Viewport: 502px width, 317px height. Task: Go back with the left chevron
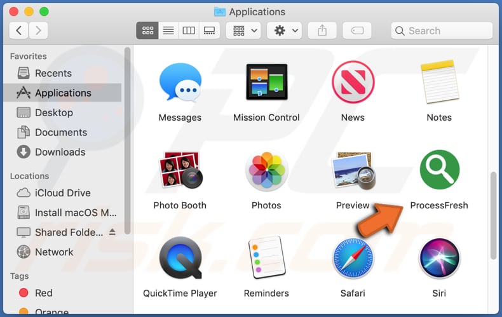pyautogui.click(x=19, y=30)
